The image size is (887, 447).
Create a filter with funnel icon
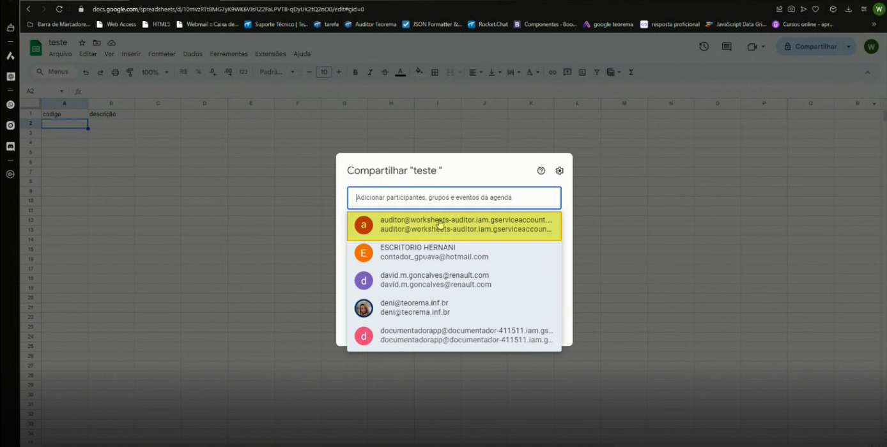(x=597, y=72)
